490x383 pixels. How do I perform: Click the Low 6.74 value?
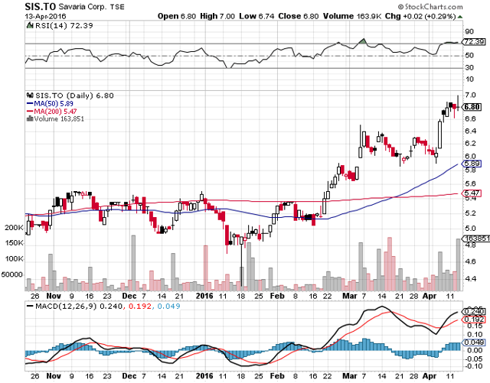coord(256,16)
